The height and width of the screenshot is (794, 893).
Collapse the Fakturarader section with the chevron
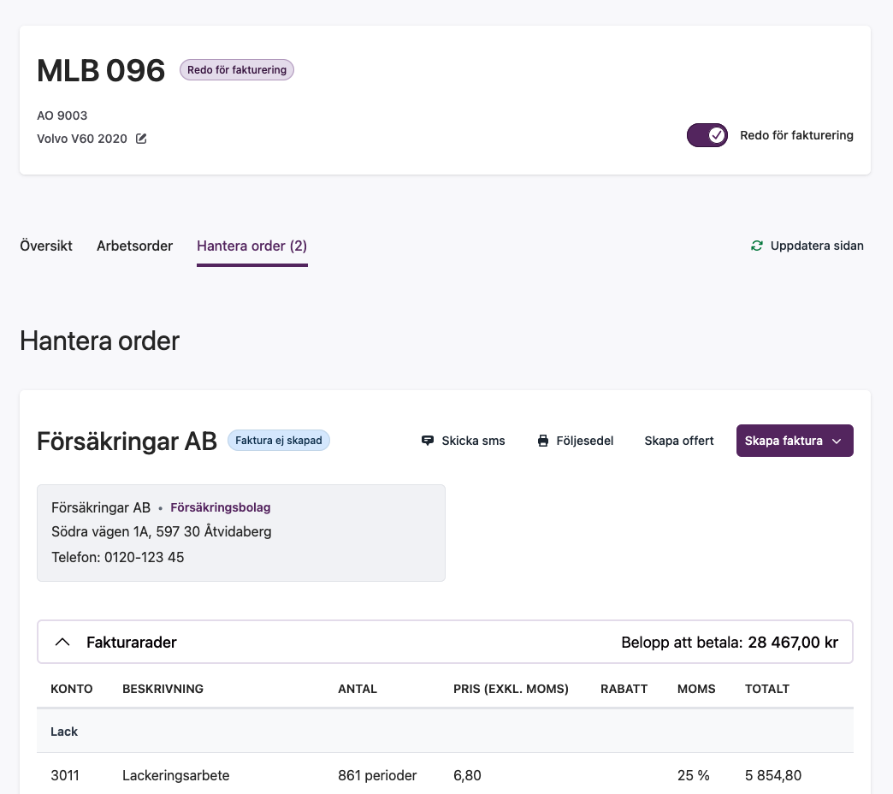click(x=62, y=641)
